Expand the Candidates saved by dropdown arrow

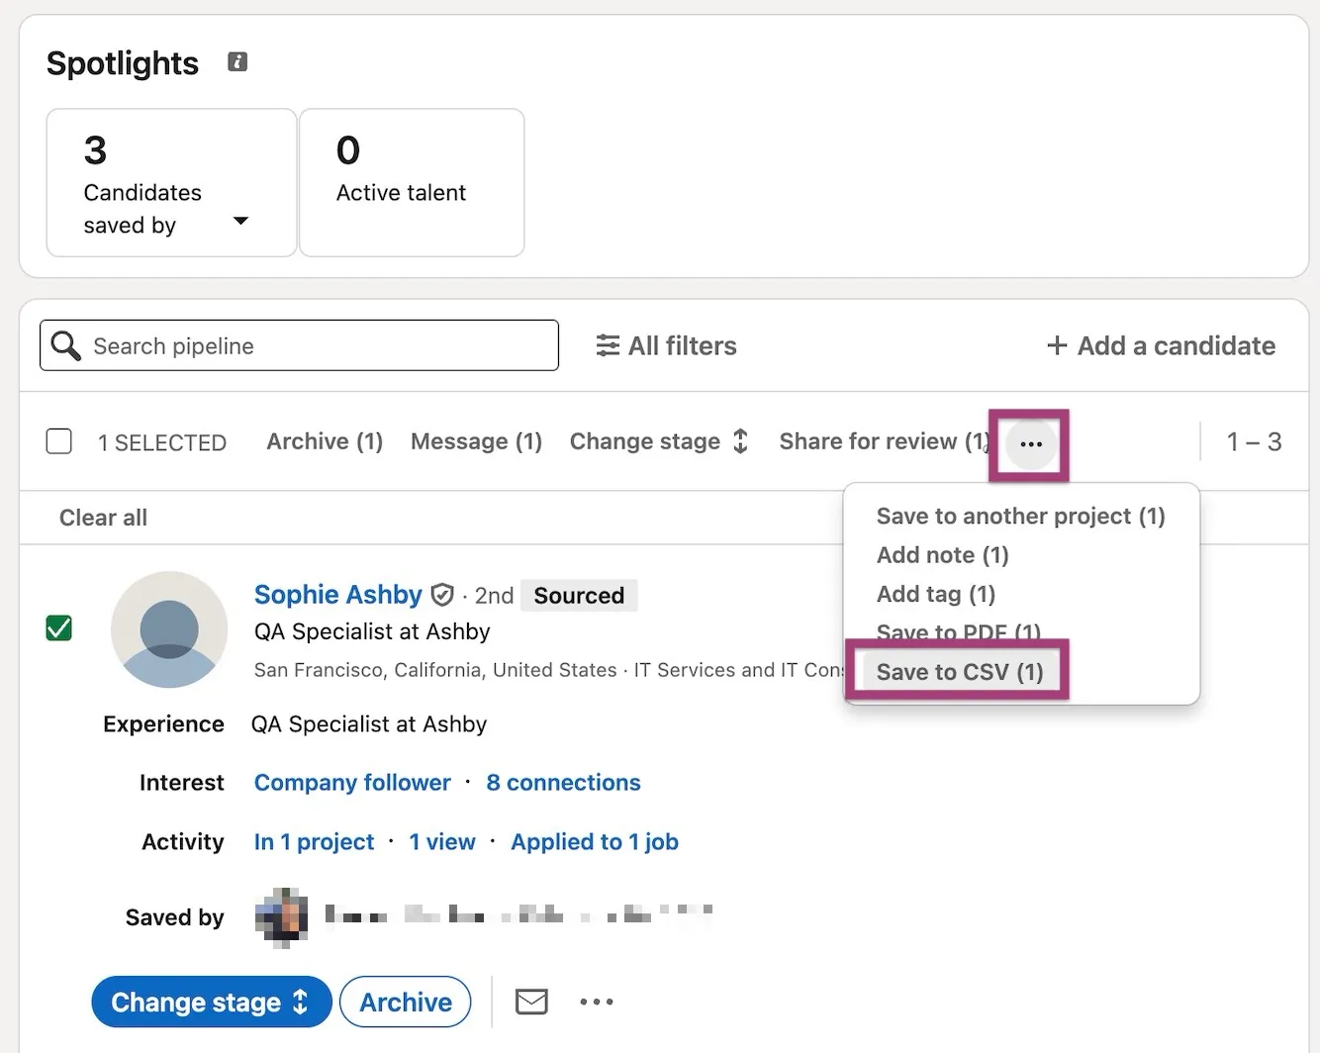pyautogui.click(x=240, y=221)
